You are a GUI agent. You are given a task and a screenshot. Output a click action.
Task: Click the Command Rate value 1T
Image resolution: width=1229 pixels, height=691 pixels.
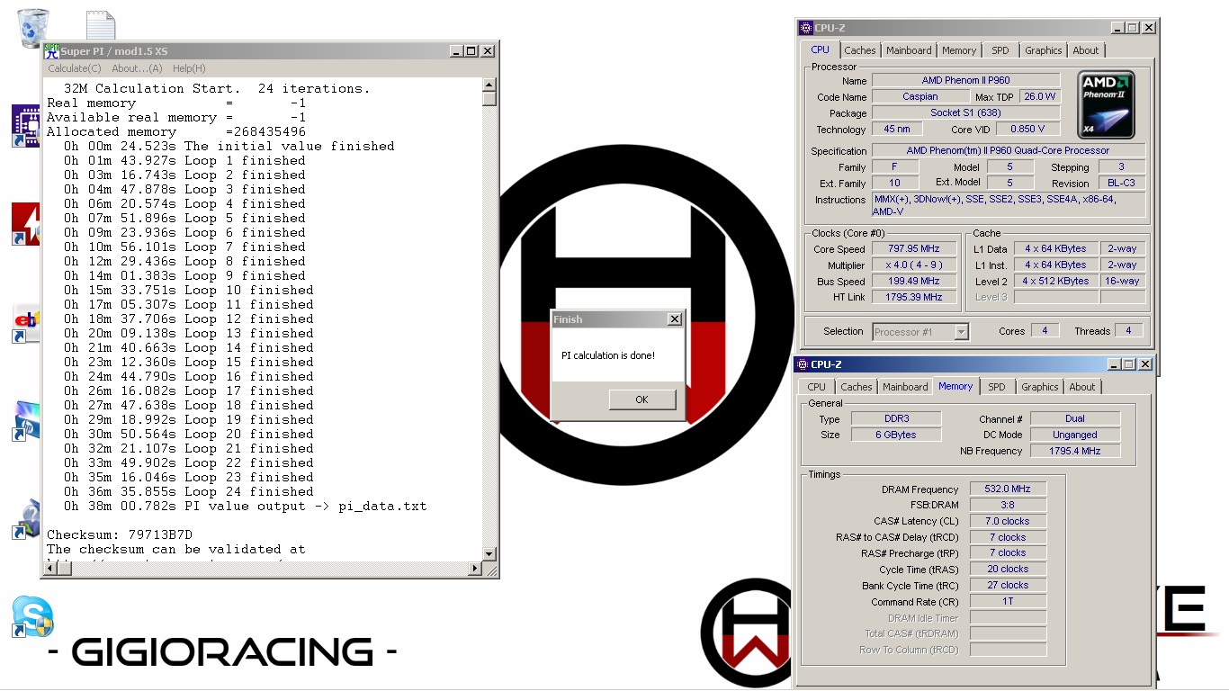pyautogui.click(x=1008, y=601)
